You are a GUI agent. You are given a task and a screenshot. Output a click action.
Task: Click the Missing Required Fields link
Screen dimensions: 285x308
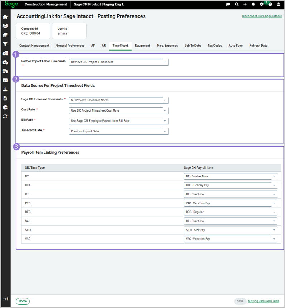click(264, 301)
